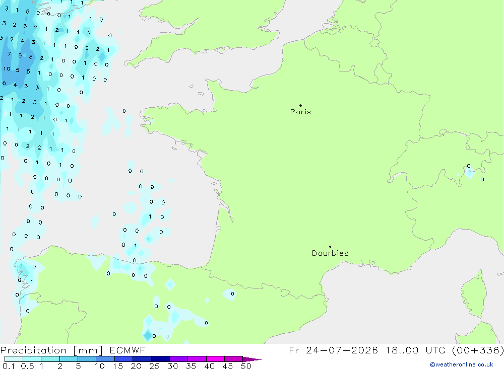Select the 15–20 mm legend swatch
The width and height of the screenshot is (504, 369).
tap(123, 359)
